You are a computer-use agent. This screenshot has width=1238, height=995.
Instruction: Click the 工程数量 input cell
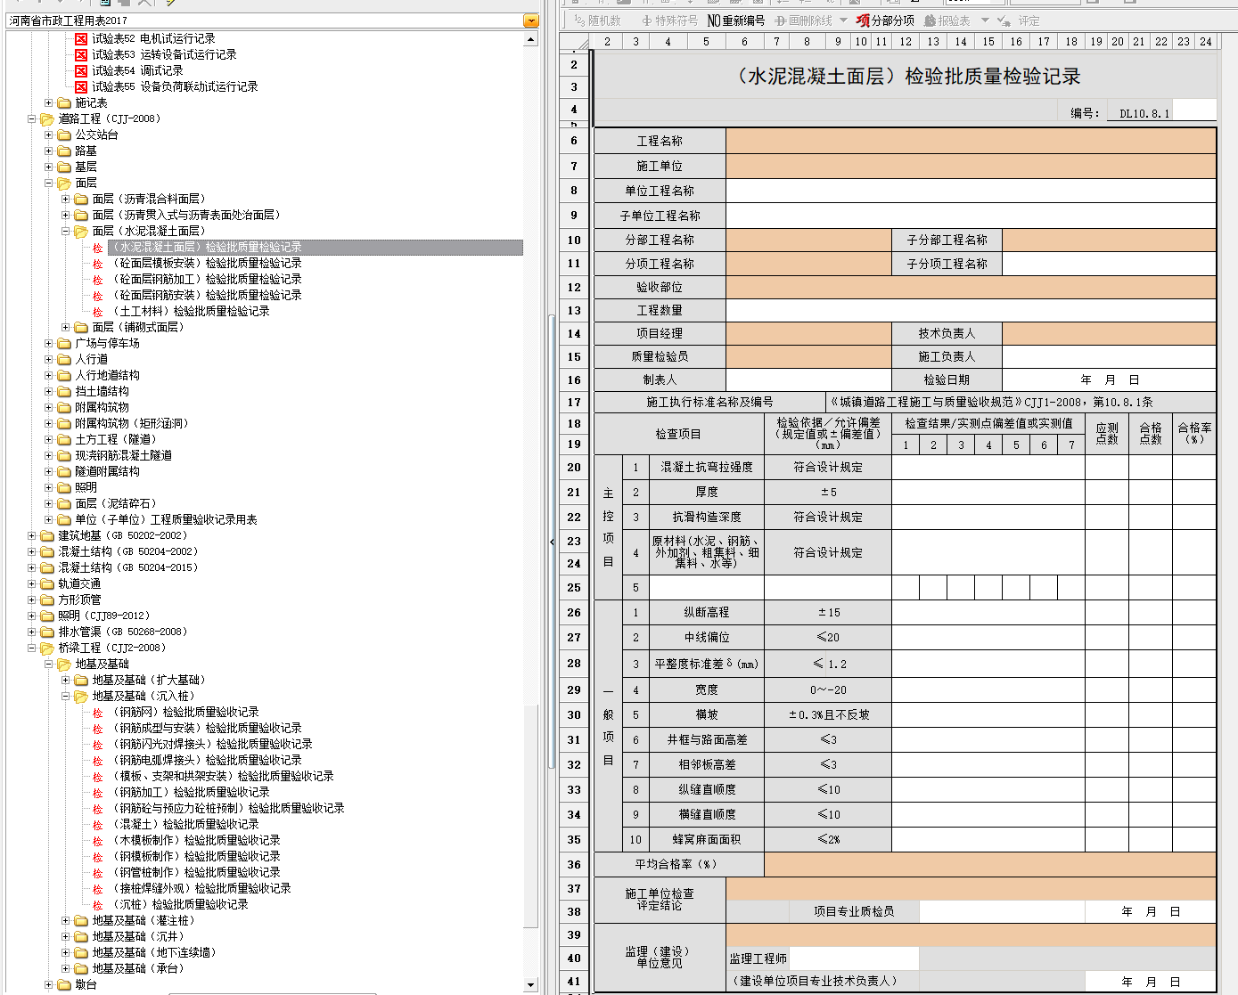(971, 310)
